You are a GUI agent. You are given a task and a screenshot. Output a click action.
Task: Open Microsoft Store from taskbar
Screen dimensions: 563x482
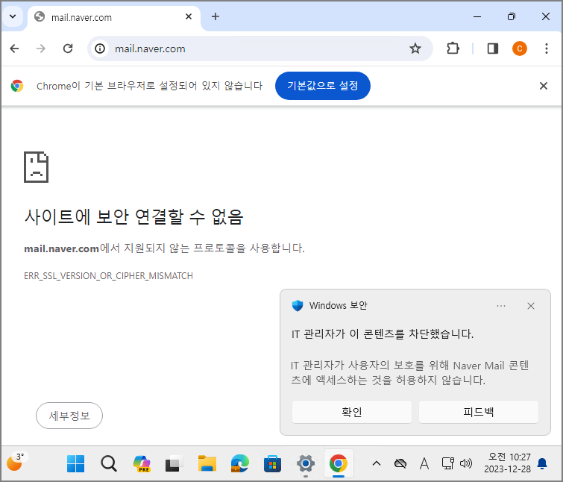(x=272, y=463)
